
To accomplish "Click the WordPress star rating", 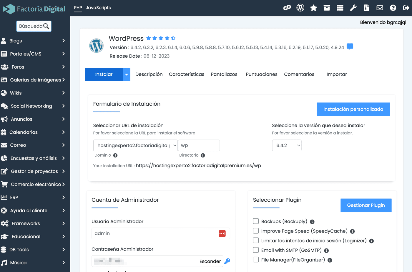I will 161,38.
